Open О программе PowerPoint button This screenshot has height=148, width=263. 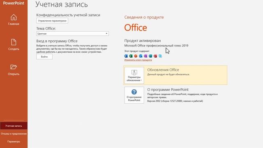(x=134, y=95)
